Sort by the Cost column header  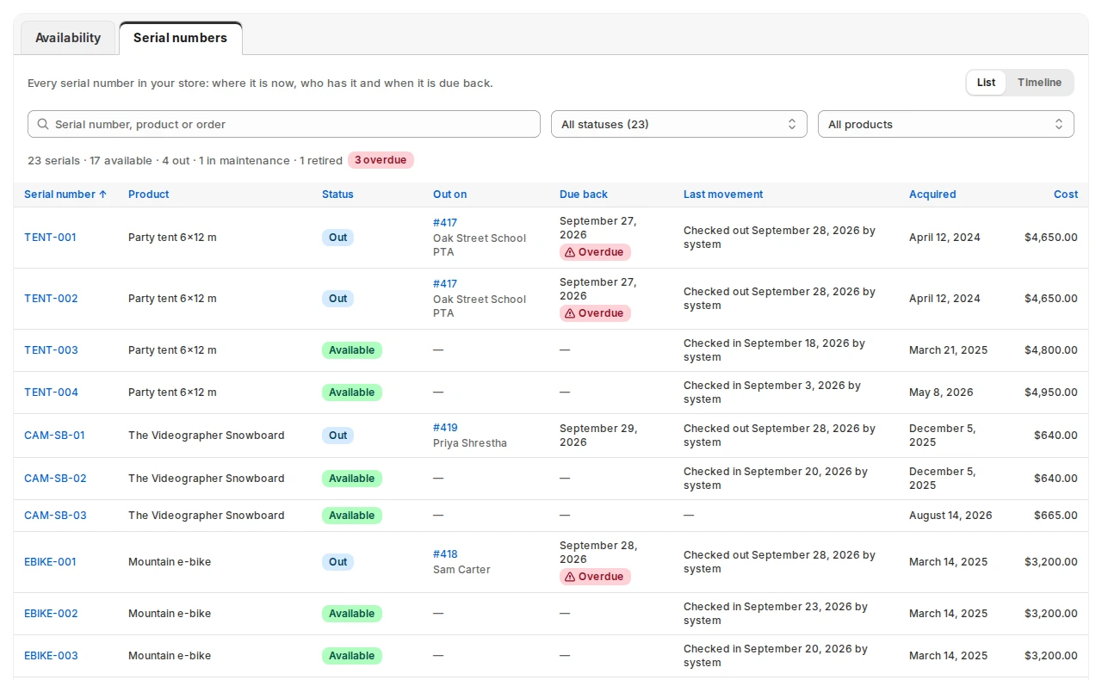pyautogui.click(x=1066, y=195)
